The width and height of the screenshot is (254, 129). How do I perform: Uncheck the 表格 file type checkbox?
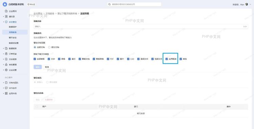click(x=59, y=59)
